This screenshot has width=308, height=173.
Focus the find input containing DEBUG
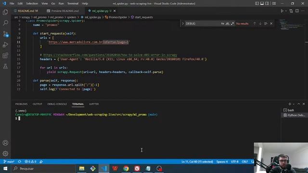click(202, 24)
